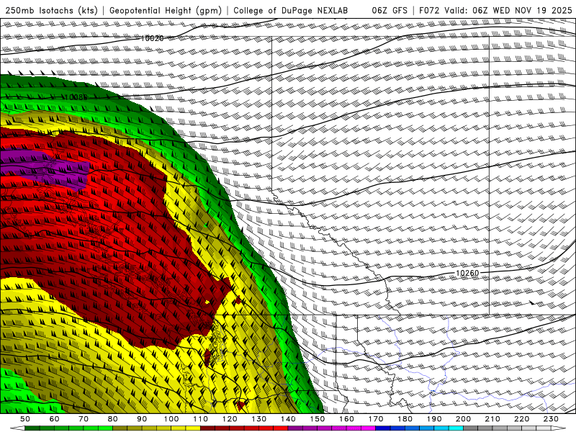This screenshot has width=576, height=432.
Task: Click the gray swatch below label 200
Action: [470, 428]
